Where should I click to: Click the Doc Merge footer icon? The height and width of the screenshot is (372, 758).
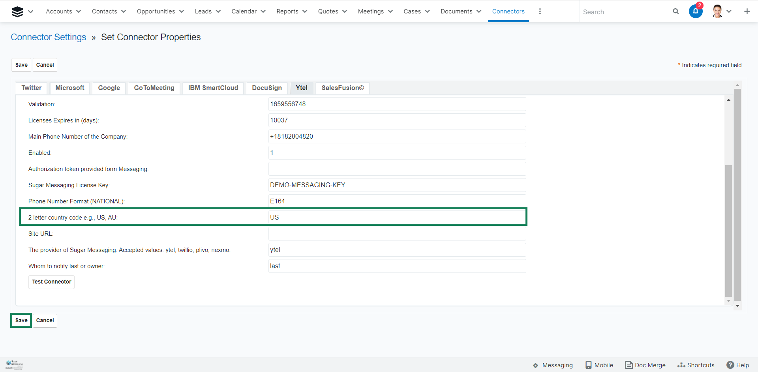tap(629, 365)
